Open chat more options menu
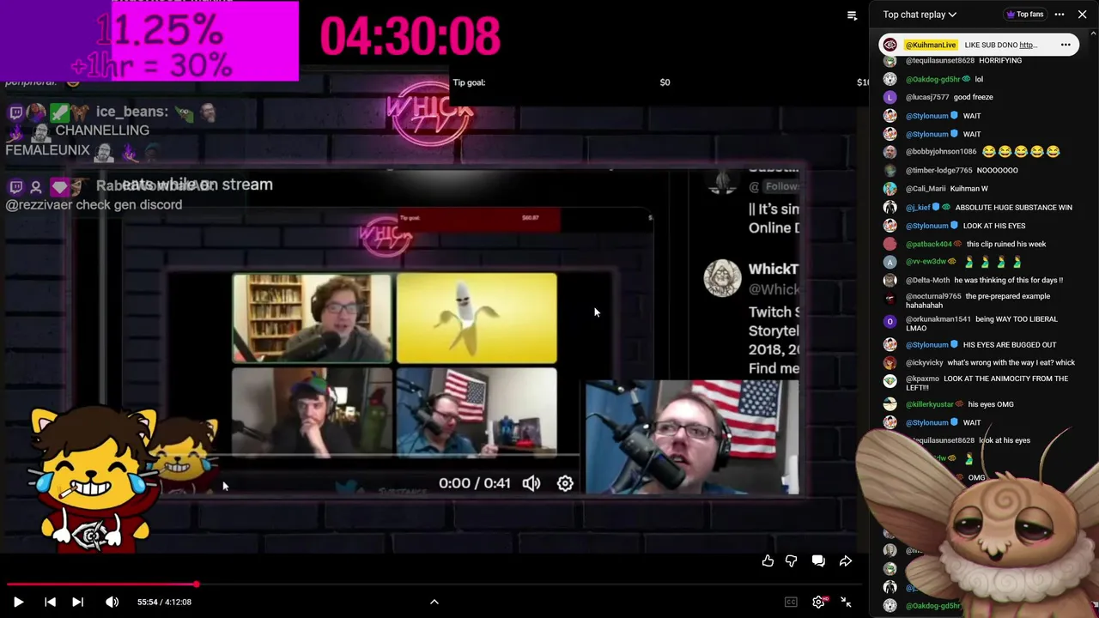Image resolution: width=1099 pixels, height=618 pixels. [x=1060, y=15]
